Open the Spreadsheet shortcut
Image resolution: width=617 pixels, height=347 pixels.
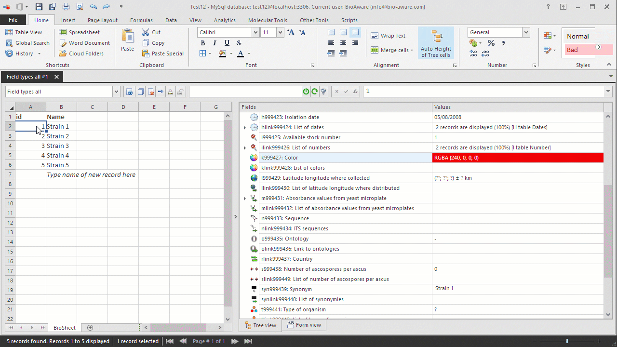click(80, 32)
